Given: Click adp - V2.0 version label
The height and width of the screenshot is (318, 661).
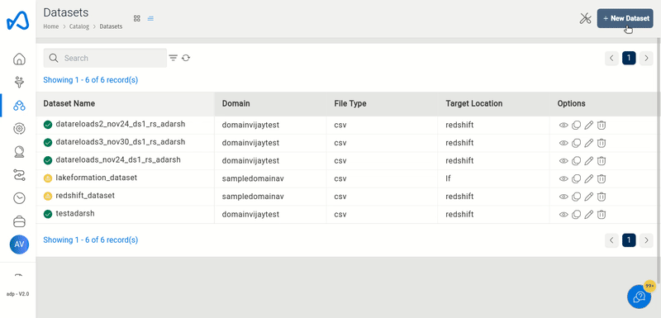Looking at the screenshot, I should point(17,294).
